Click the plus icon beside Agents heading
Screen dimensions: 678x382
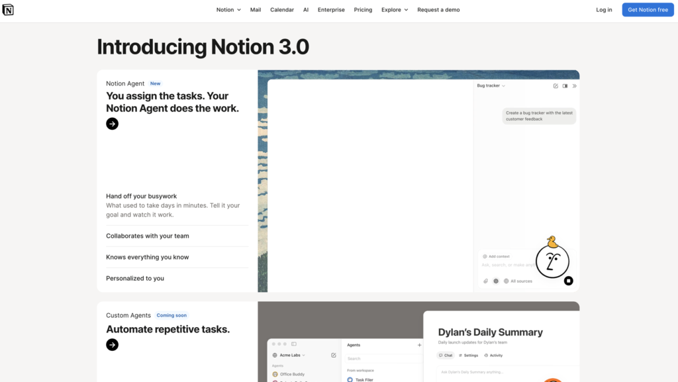pyautogui.click(x=419, y=345)
